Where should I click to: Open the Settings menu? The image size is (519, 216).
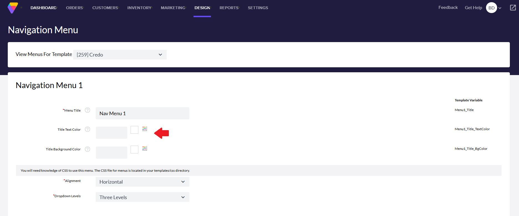(x=258, y=8)
